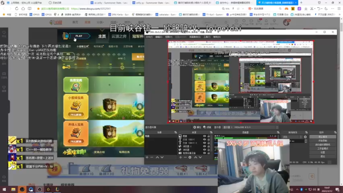Open OBS 文件(F) menu

point(149,37)
